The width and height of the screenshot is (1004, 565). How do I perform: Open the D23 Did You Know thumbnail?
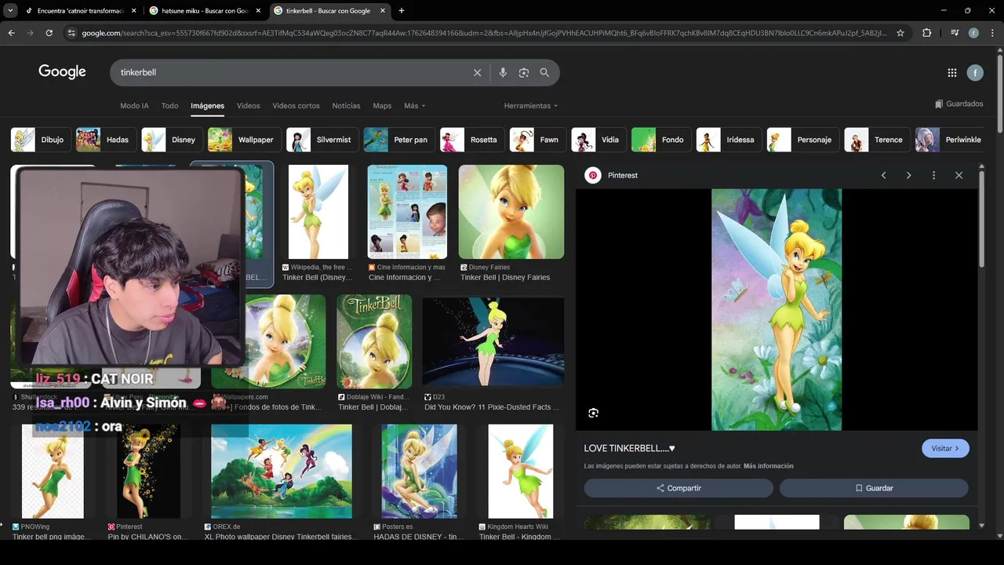(x=493, y=341)
